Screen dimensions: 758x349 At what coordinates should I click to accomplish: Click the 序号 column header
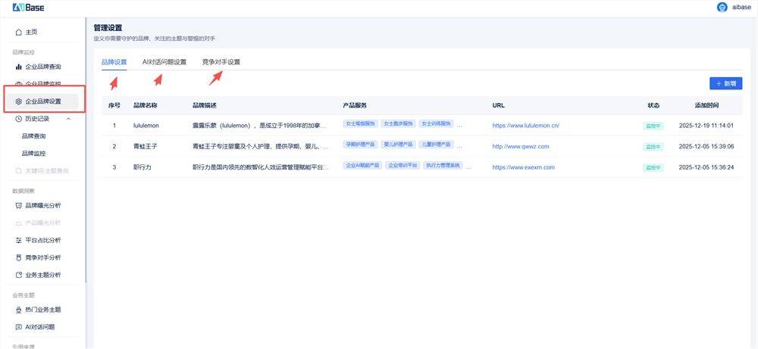pos(114,105)
